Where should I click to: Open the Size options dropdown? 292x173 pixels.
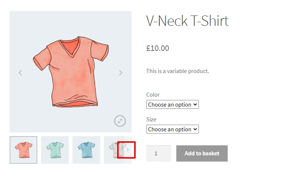pyautogui.click(x=172, y=129)
